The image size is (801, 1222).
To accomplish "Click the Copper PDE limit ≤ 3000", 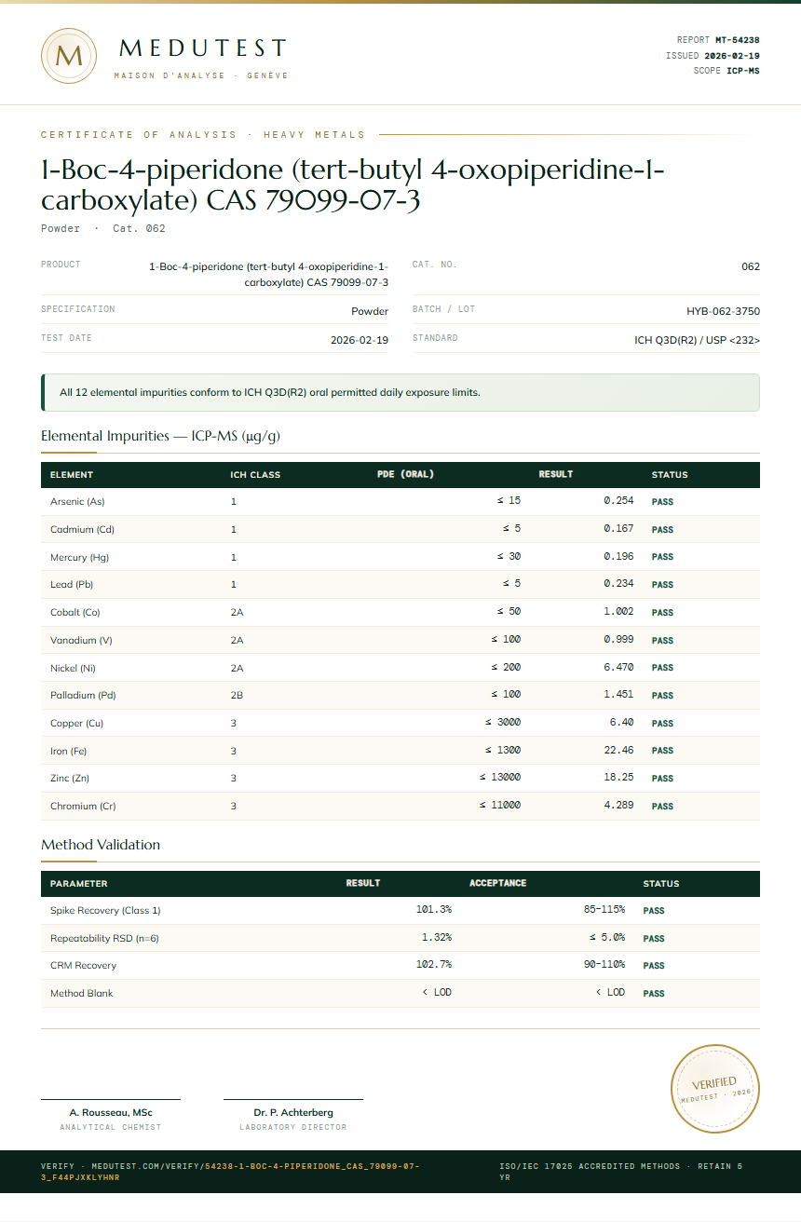I will pos(503,722).
